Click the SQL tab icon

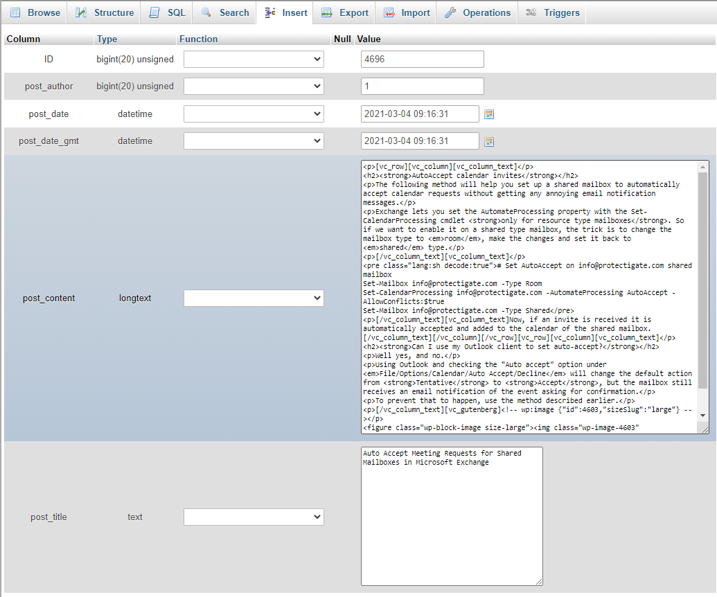[x=154, y=12]
